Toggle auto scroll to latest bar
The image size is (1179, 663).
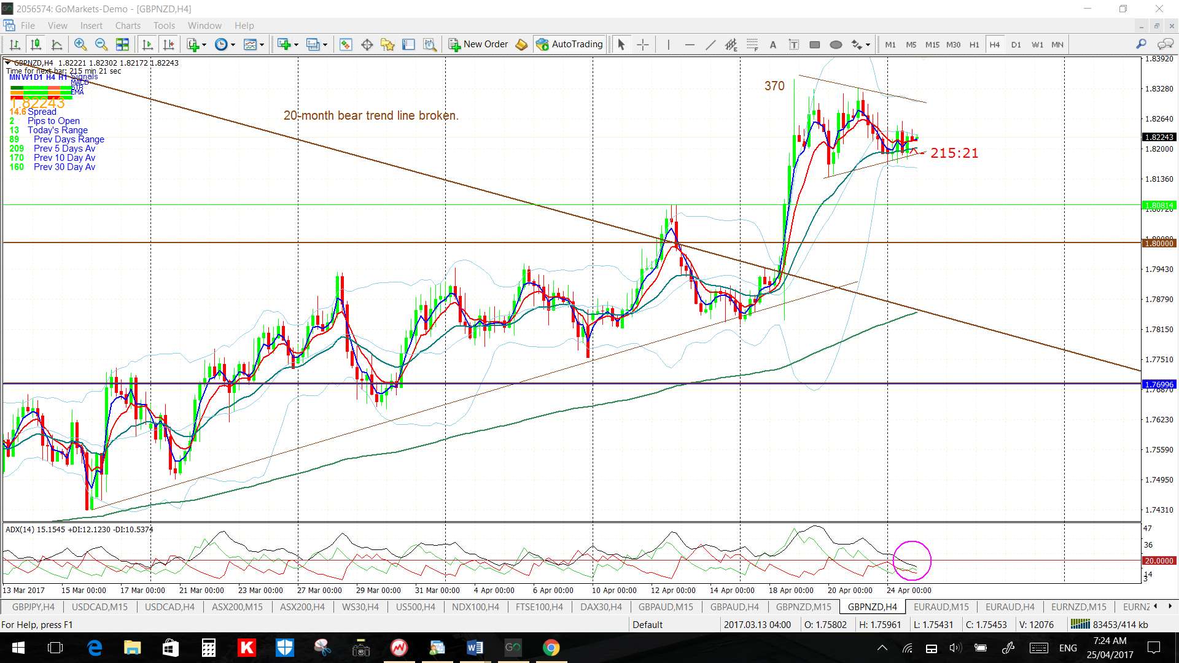(147, 44)
